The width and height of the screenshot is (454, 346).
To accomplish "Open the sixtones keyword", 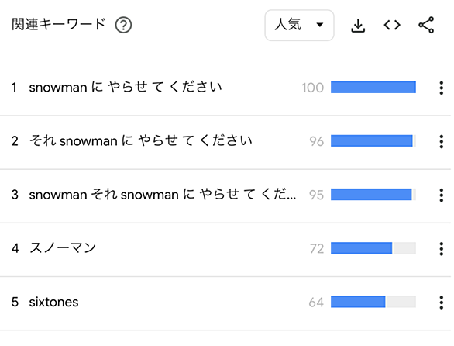I will [x=53, y=302].
